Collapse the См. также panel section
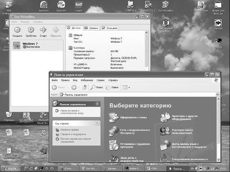The width and height of the screenshot is (230, 172). click(97, 123)
